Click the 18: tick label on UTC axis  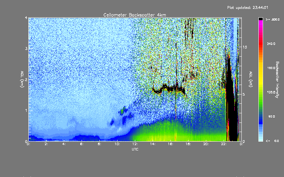coord(188,144)
